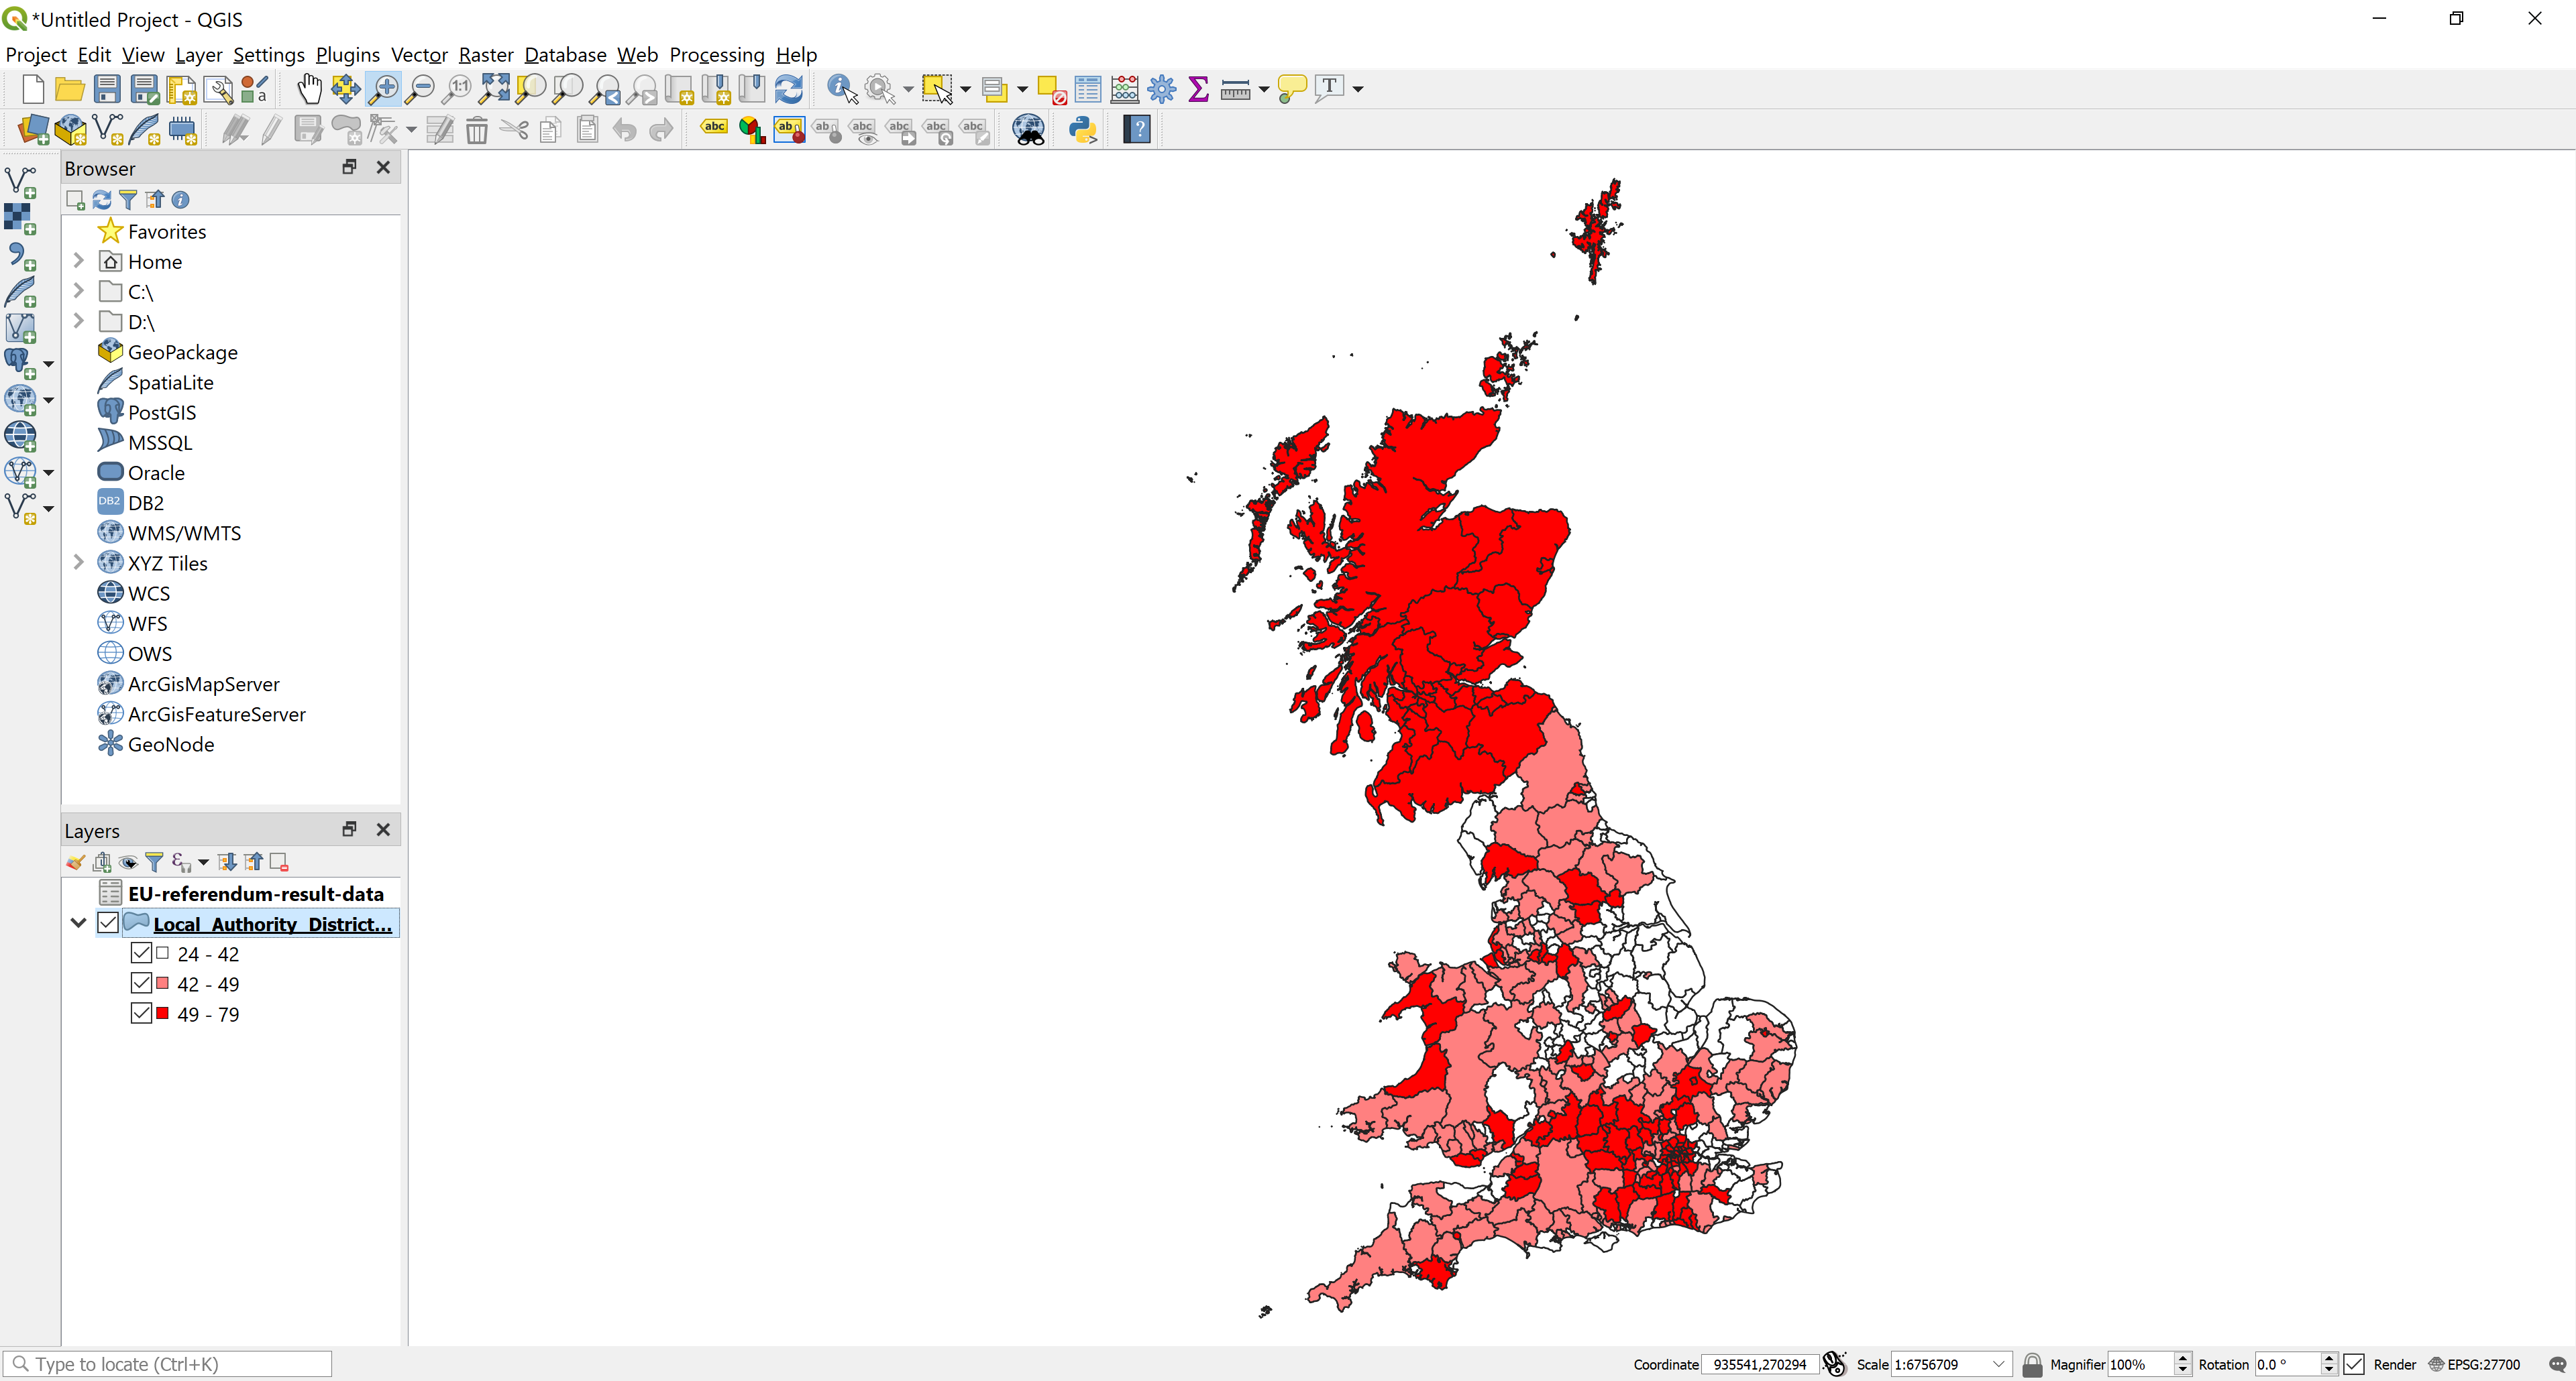Expand the XYZ Tiles browser entry
Screen dimensions: 2576x1381
(x=79, y=562)
